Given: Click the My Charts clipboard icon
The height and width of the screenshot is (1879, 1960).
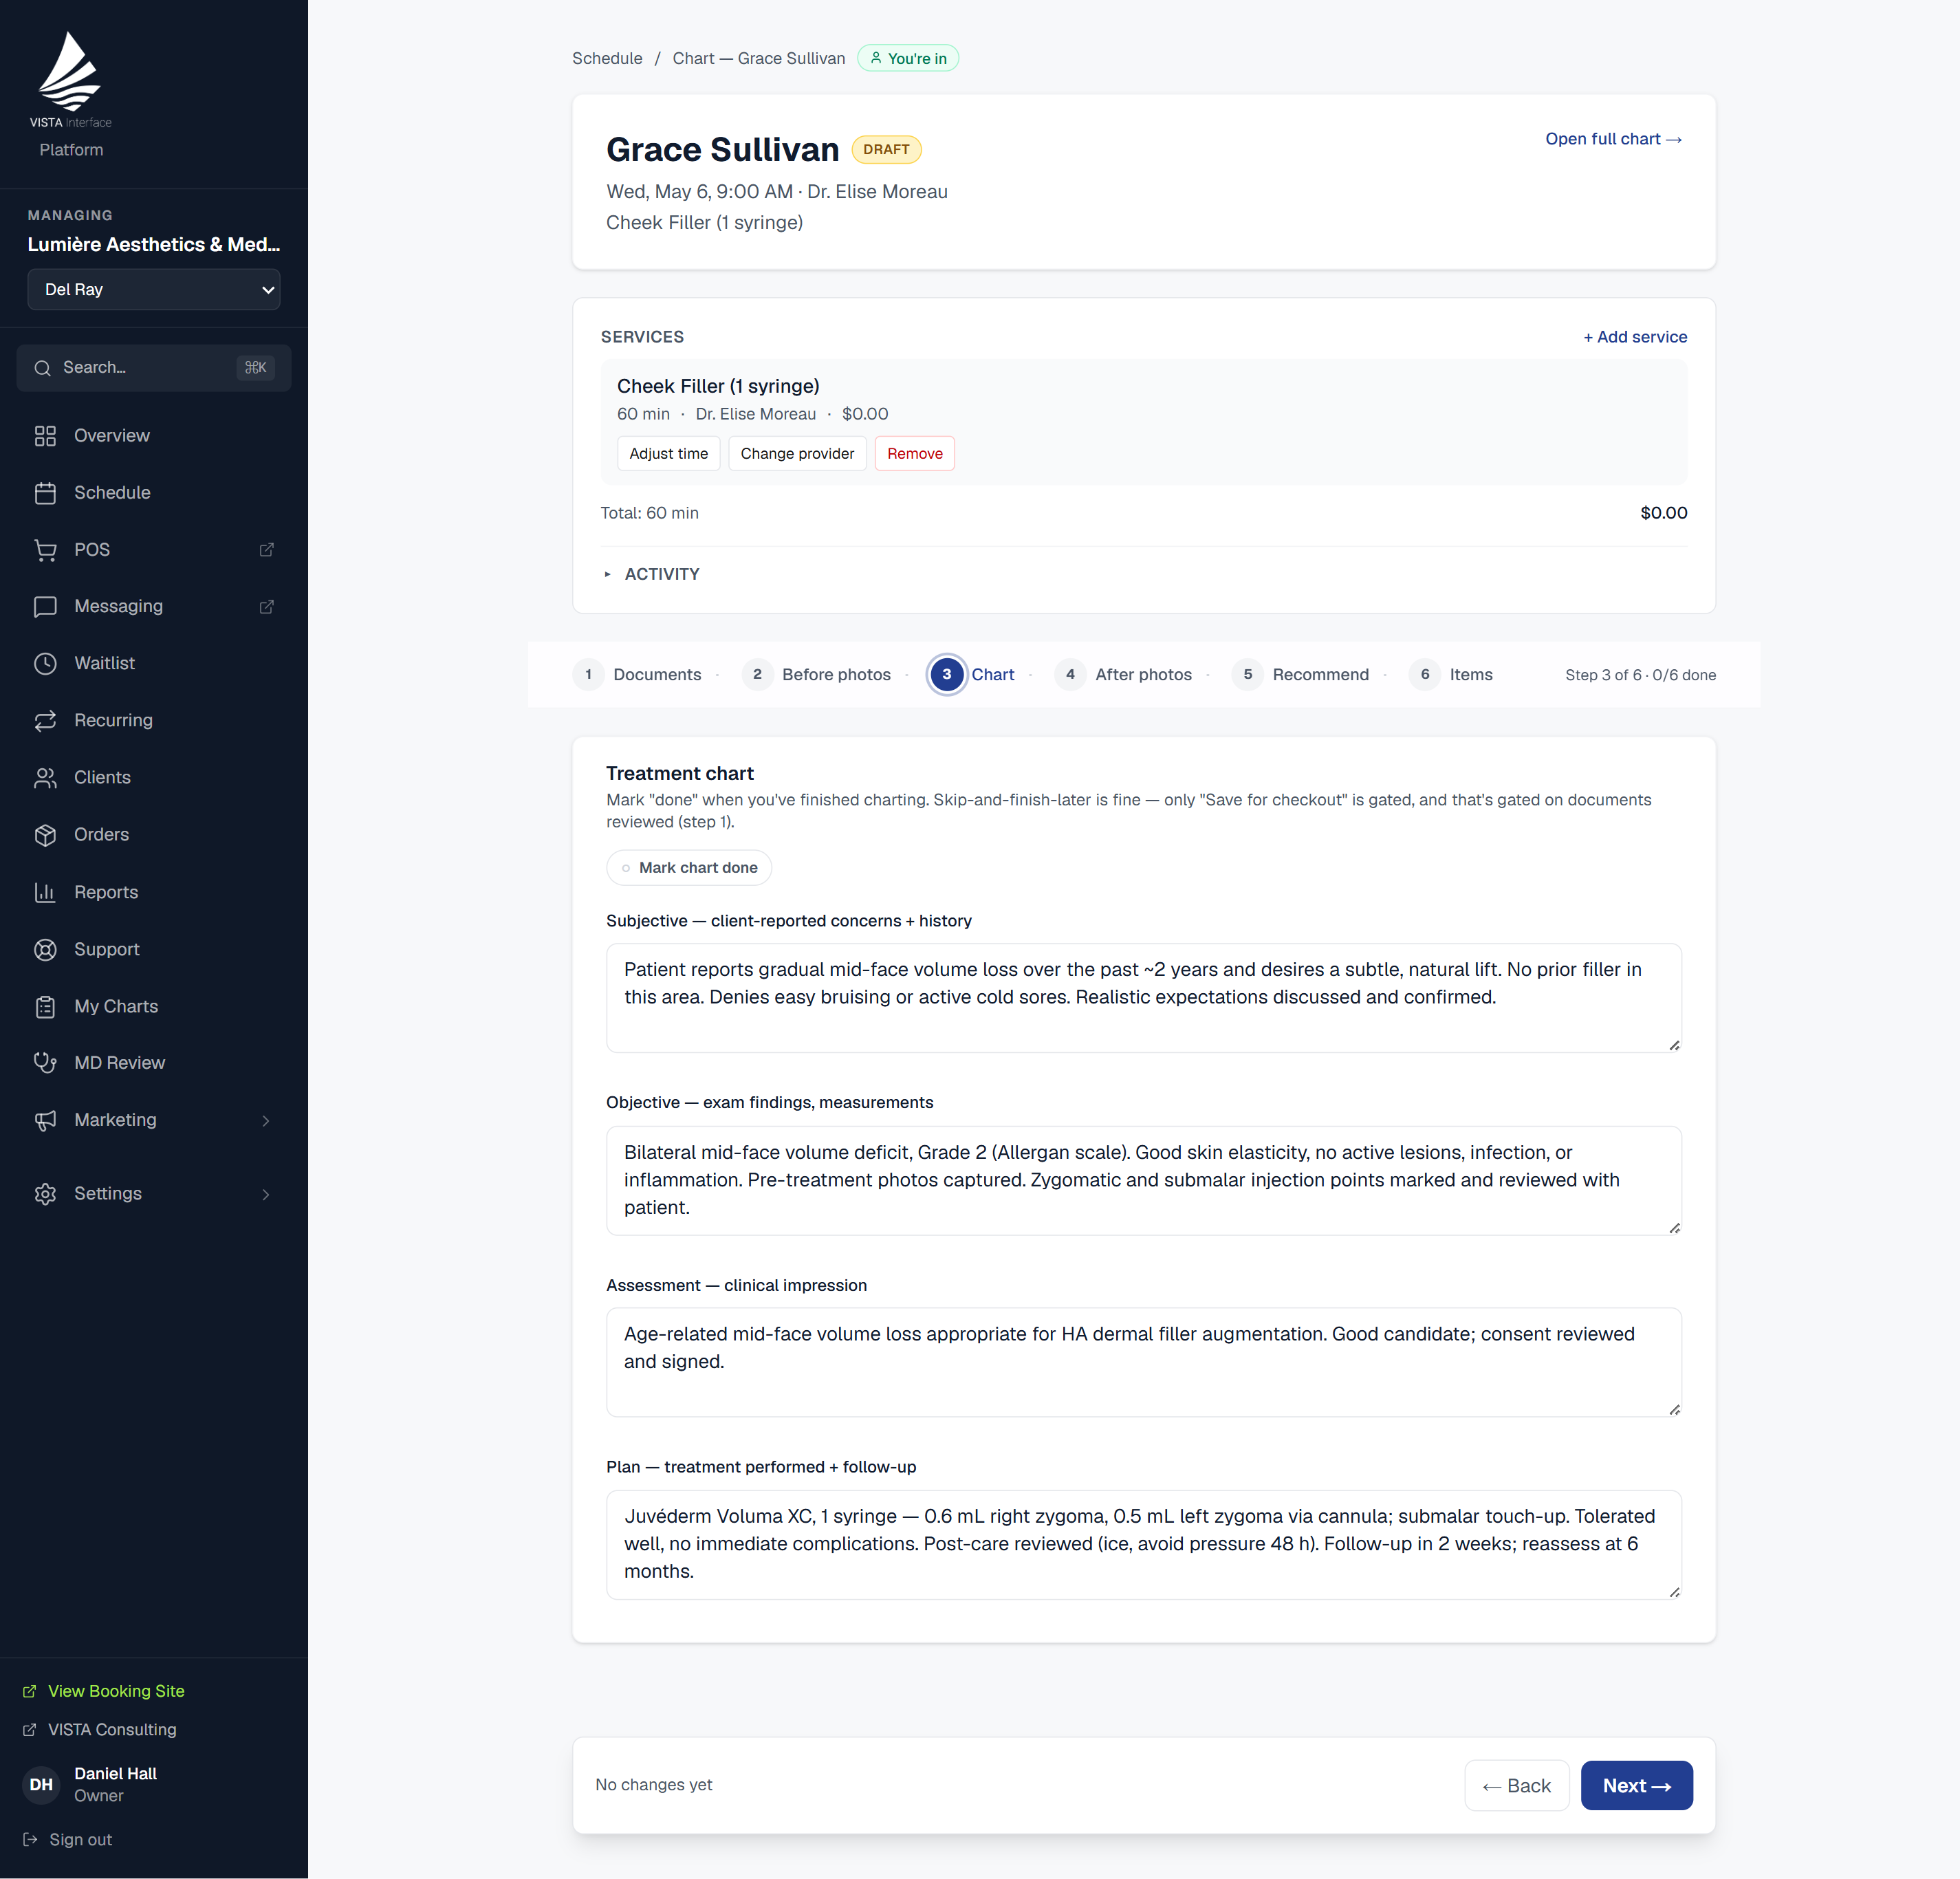Looking at the screenshot, I should [45, 1006].
